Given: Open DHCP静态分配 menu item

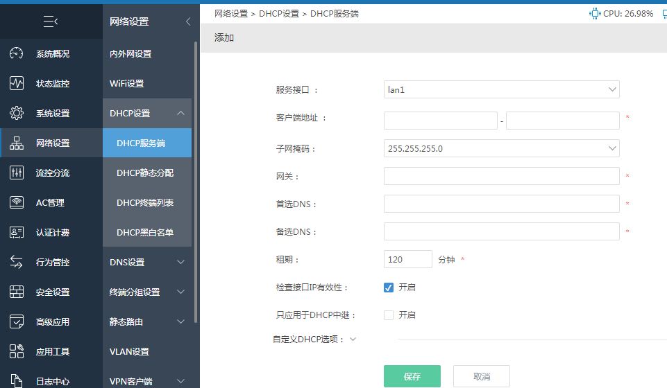Looking at the screenshot, I should click(147, 173).
